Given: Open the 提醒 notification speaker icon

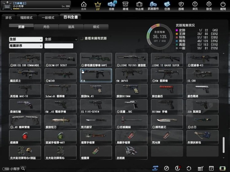Looking at the screenshot, I should [112, 6].
